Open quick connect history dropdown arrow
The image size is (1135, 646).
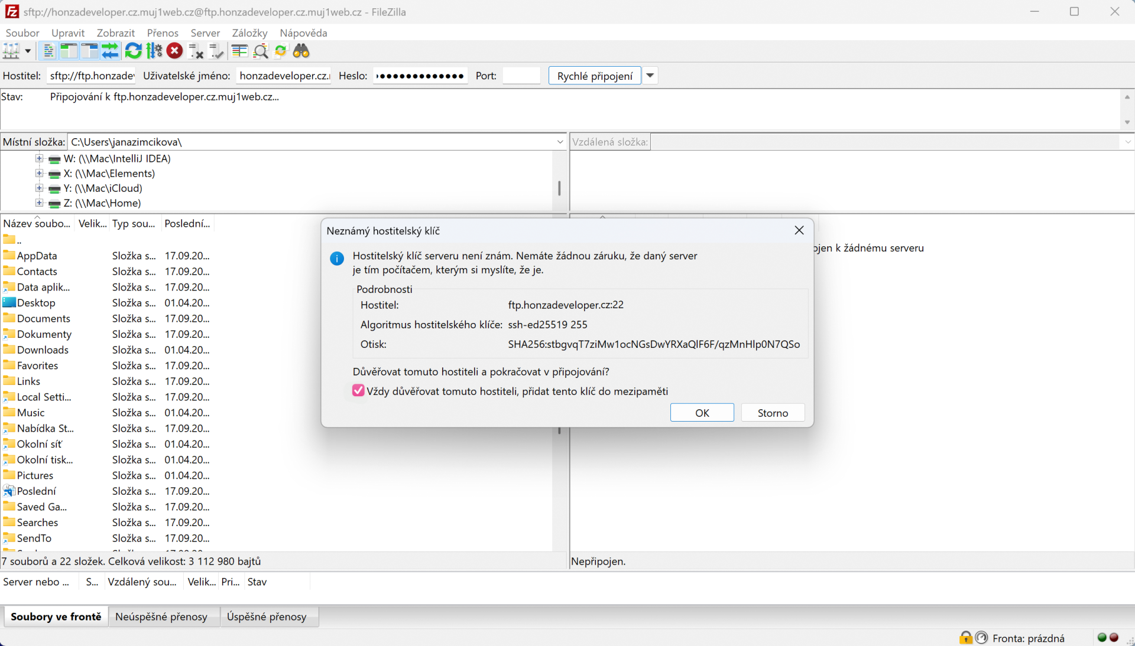click(x=650, y=76)
